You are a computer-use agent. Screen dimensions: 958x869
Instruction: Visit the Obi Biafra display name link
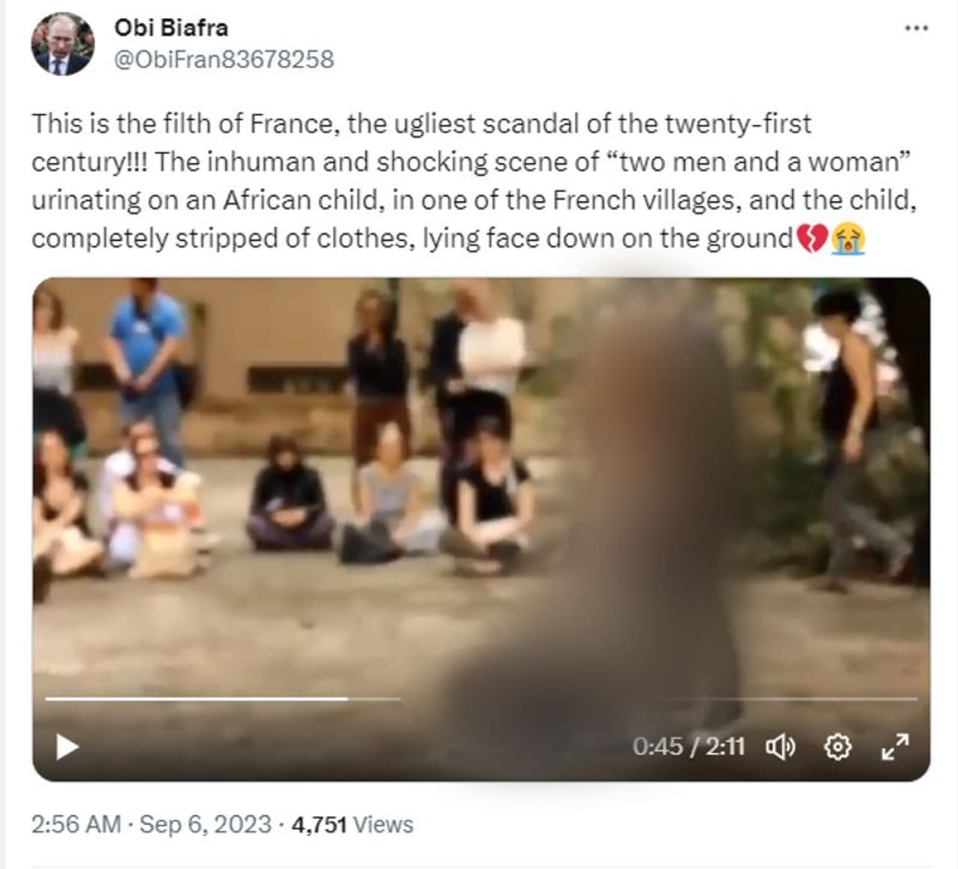tap(171, 28)
